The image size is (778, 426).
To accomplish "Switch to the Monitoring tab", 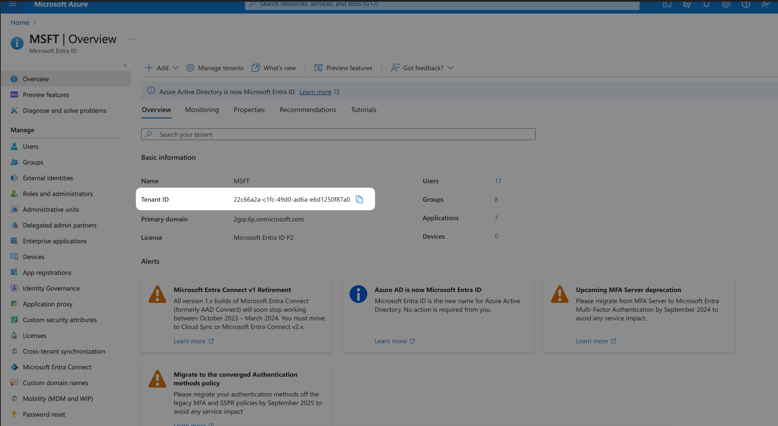I will (x=202, y=110).
